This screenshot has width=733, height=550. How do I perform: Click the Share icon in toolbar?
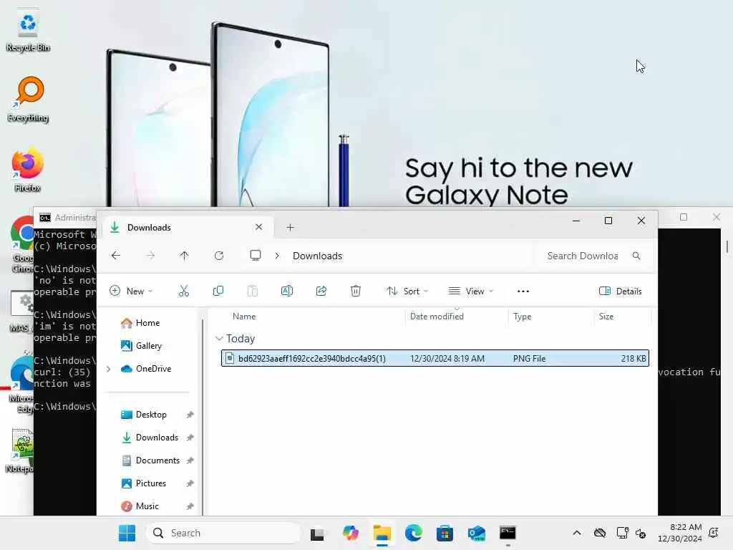(321, 291)
